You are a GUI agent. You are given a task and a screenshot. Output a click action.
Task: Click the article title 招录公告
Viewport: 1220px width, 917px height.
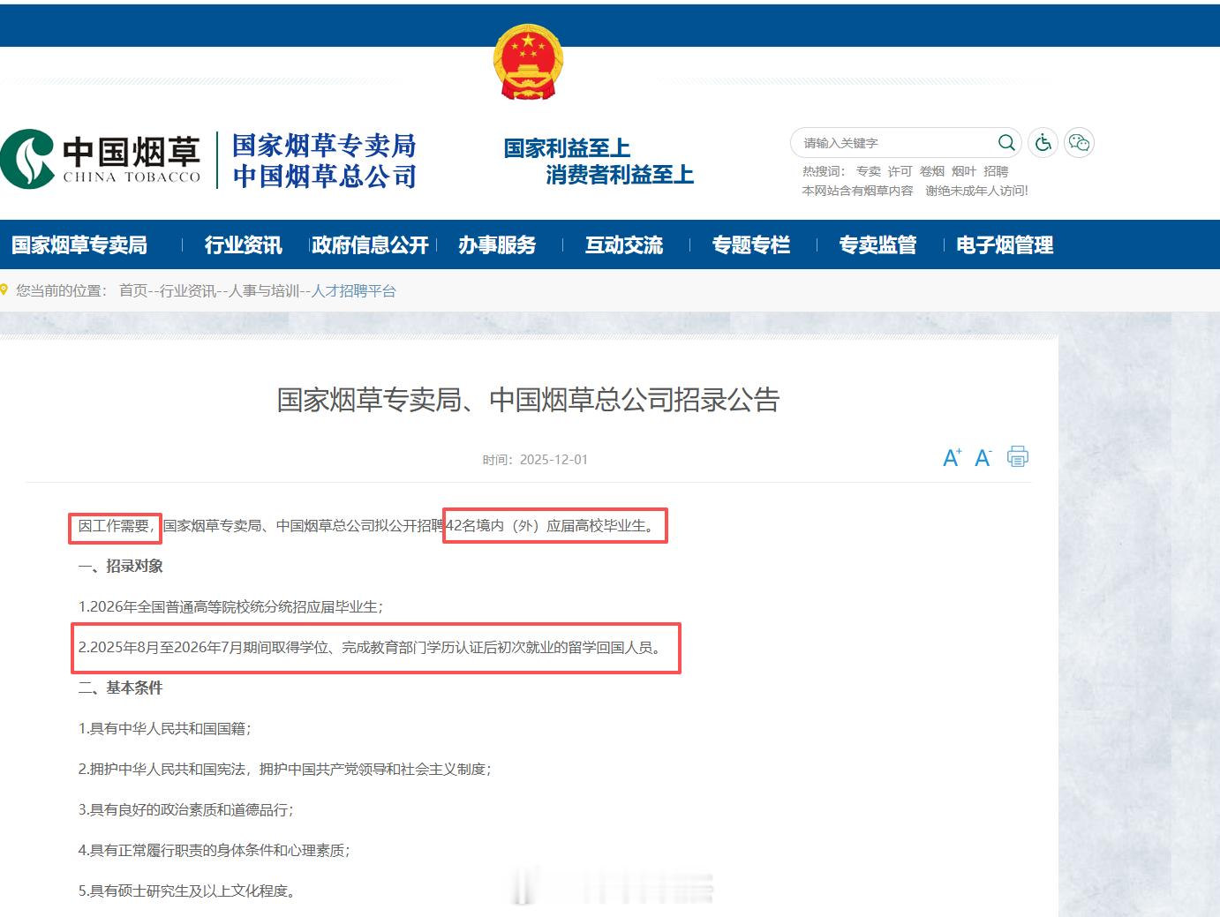pyautogui.click(x=528, y=400)
